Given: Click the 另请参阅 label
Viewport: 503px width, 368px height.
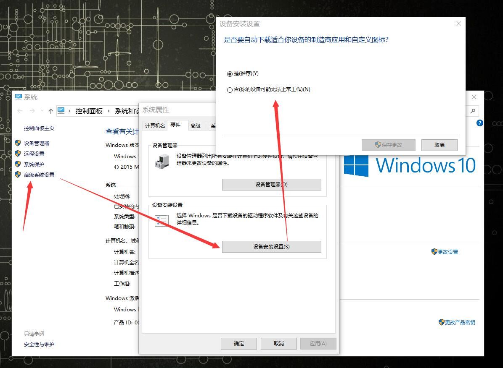Looking at the screenshot, I should 34,334.
